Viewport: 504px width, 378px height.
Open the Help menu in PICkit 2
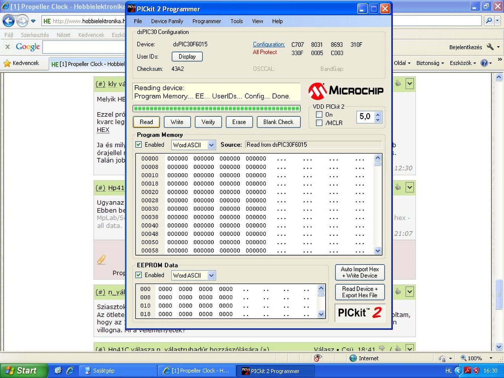(277, 21)
